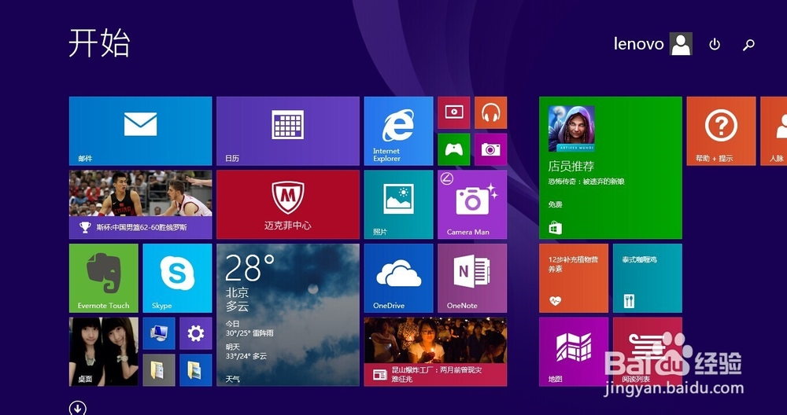Open the OneNote tile

click(x=472, y=278)
